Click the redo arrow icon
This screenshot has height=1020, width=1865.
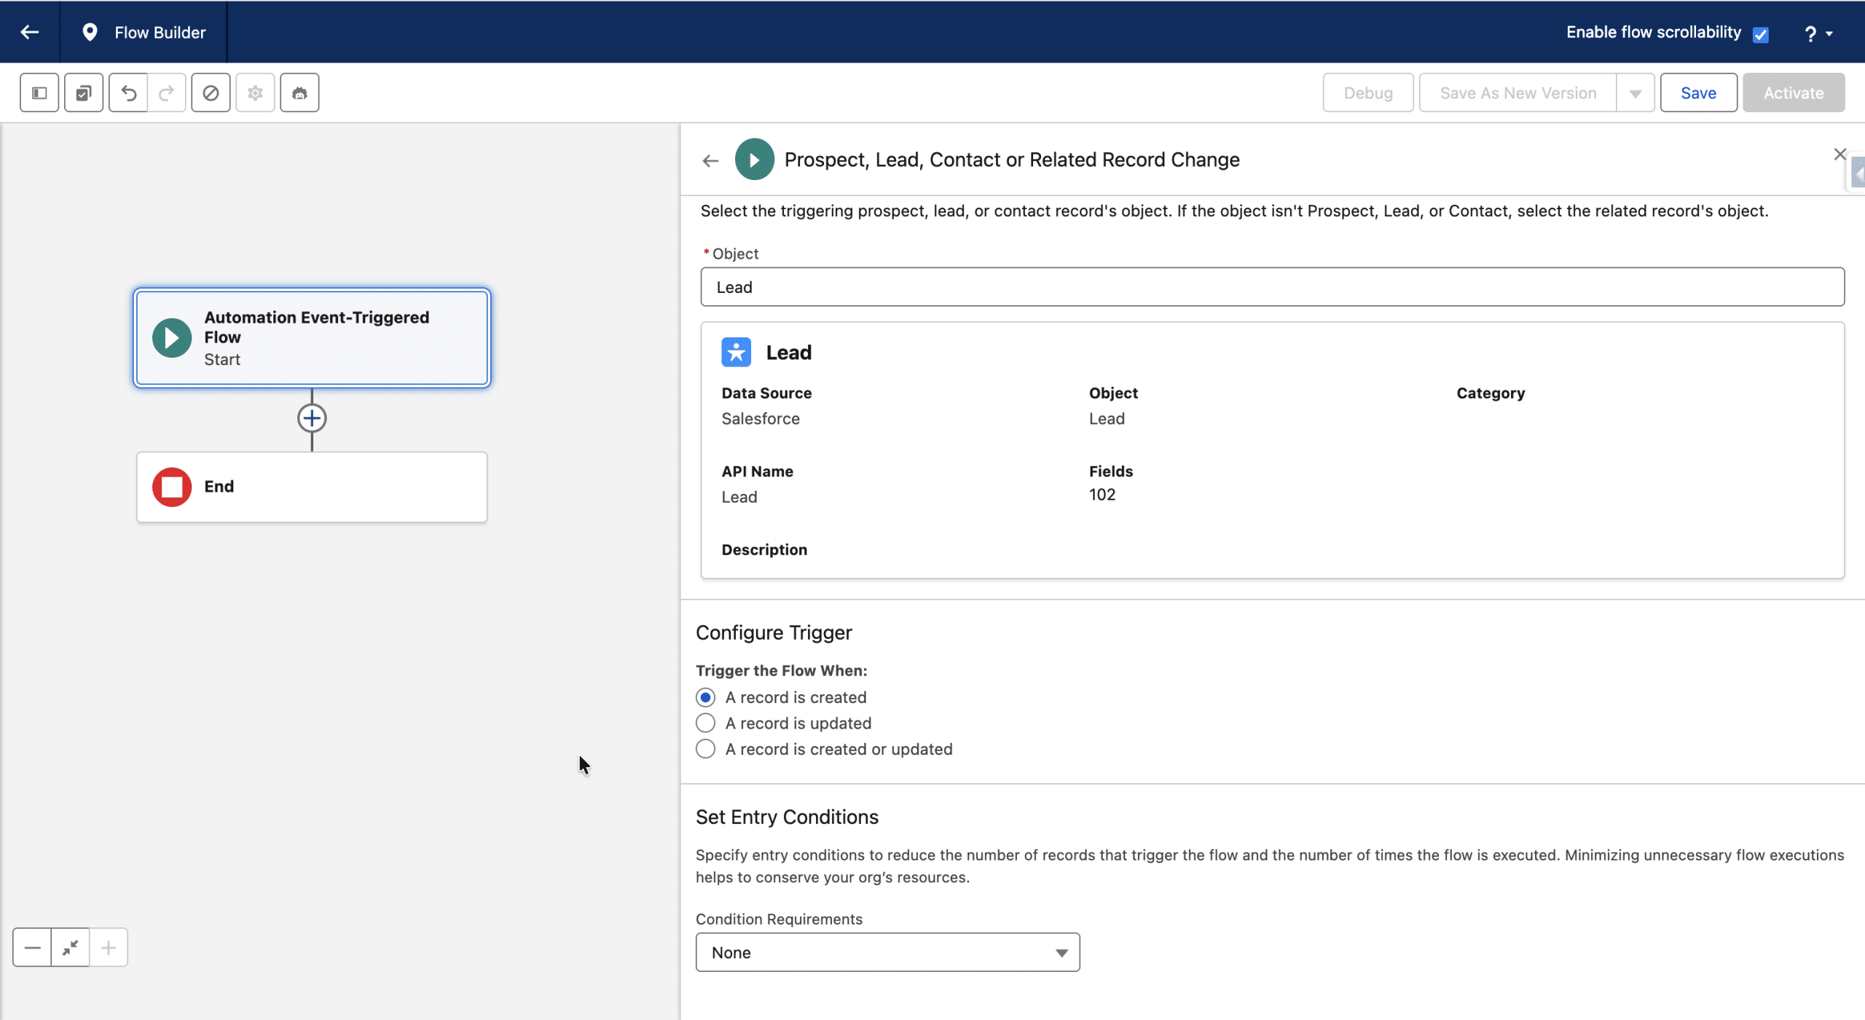(167, 93)
